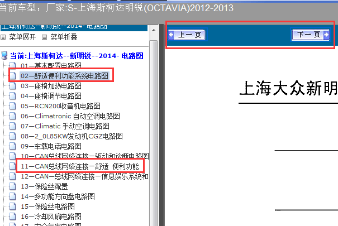338x226 pixels.
Task: Click document icon next to 04—座椅调节电路图
Action: tap(13, 96)
